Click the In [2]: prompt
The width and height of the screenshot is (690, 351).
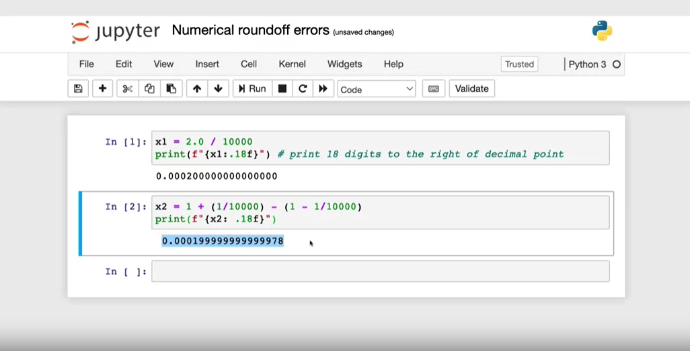point(126,207)
